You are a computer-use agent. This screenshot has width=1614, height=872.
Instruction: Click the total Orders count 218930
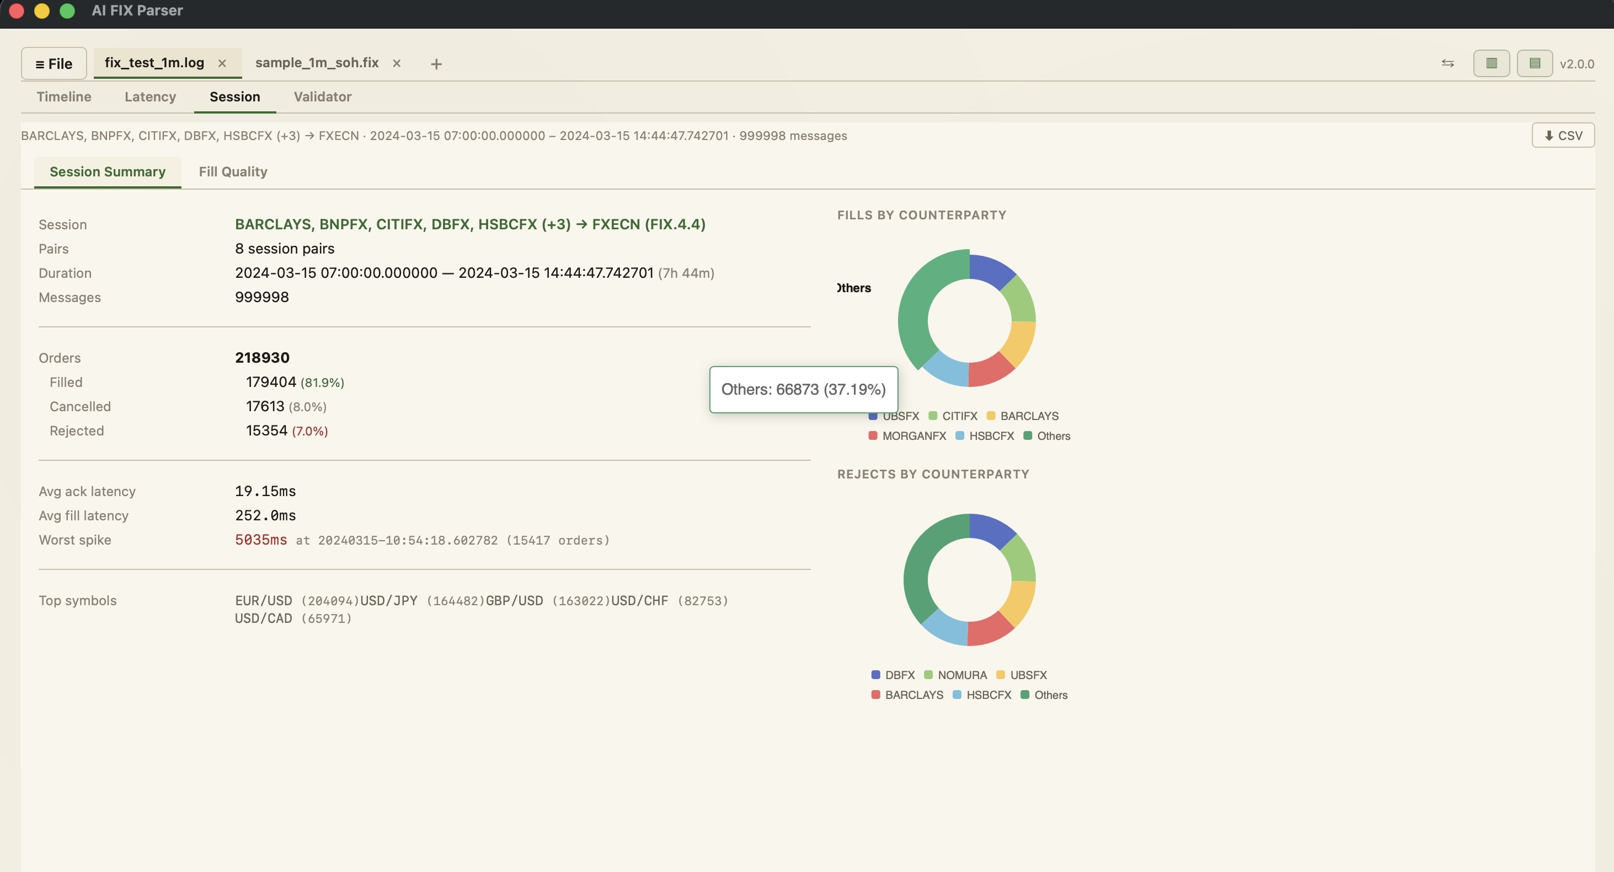pyautogui.click(x=262, y=357)
